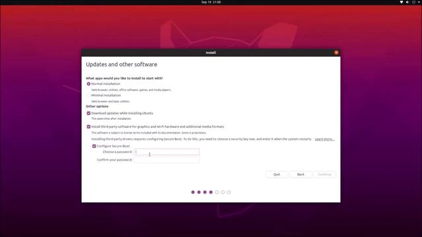Open the clock showing Sep 10 21:00
Screen dimensions: 422x237
click(211, 2)
